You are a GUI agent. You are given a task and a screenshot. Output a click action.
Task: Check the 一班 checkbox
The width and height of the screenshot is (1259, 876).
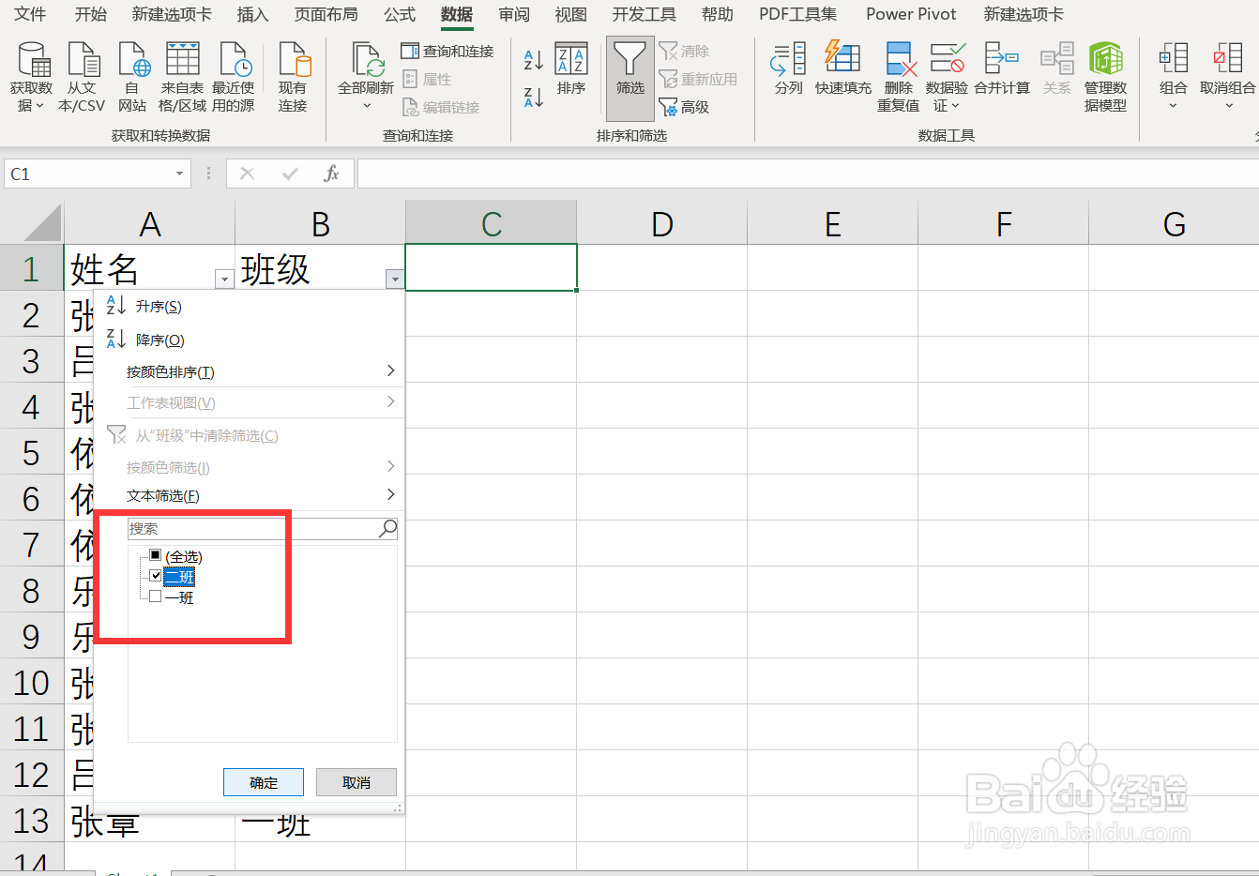click(156, 597)
